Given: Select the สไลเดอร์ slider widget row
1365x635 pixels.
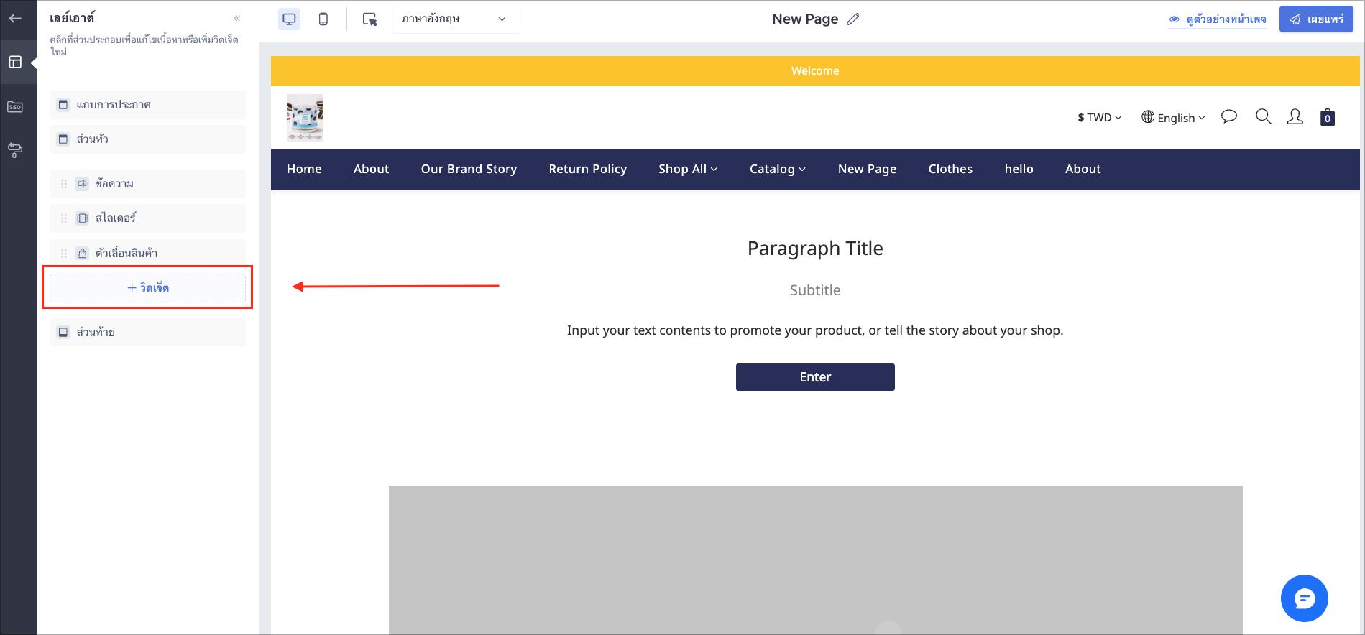Looking at the screenshot, I should pos(148,218).
